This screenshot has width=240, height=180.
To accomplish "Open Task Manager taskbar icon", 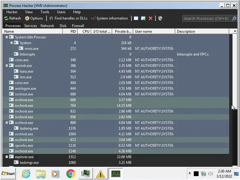I will (x=86, y=174).
